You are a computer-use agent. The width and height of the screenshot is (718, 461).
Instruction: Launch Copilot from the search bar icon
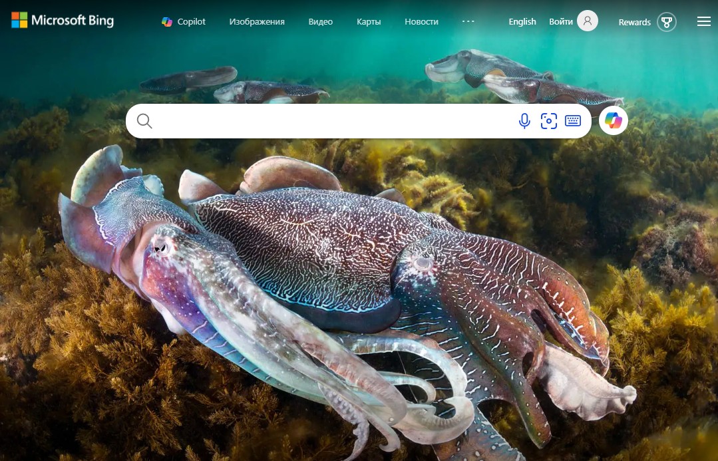coord(613,120)
